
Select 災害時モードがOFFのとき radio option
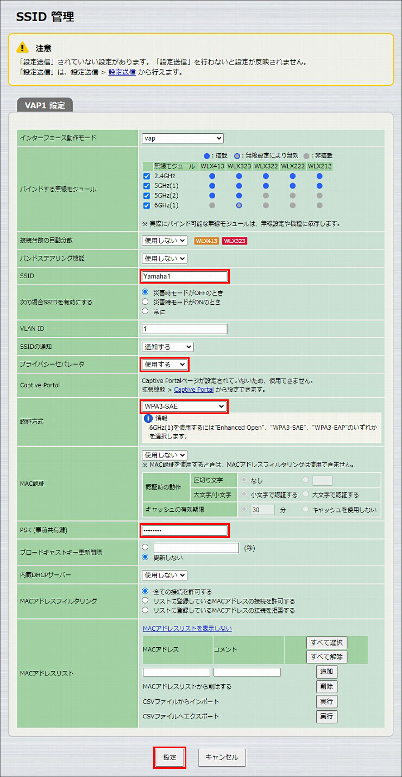click(x=146, y=292)
